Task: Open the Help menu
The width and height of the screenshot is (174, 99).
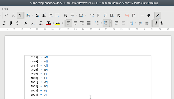Action: pos(5,9)
